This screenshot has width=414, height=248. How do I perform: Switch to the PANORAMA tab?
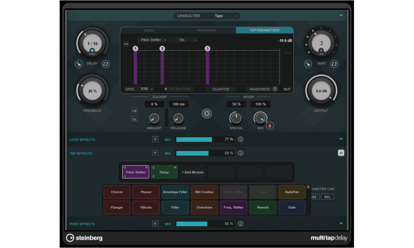coord(207,30)
